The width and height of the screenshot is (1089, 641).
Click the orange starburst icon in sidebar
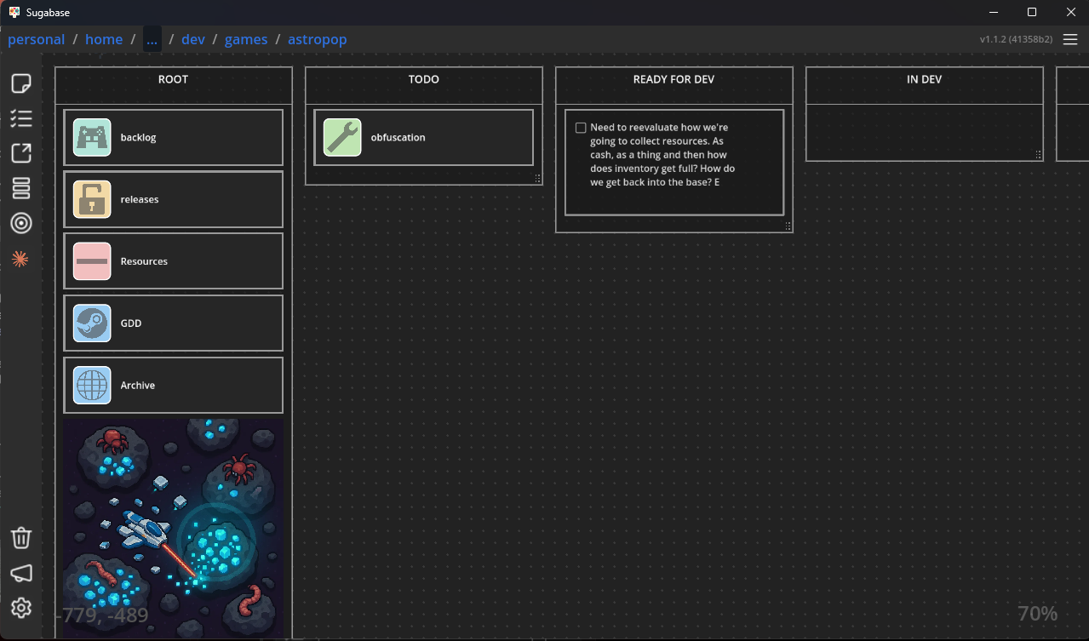click(20, 259)
